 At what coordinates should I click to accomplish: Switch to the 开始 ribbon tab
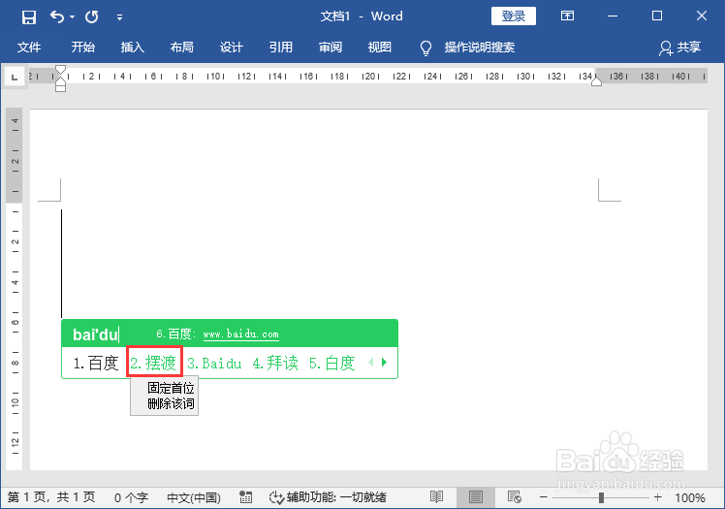[x=83, y=48]
